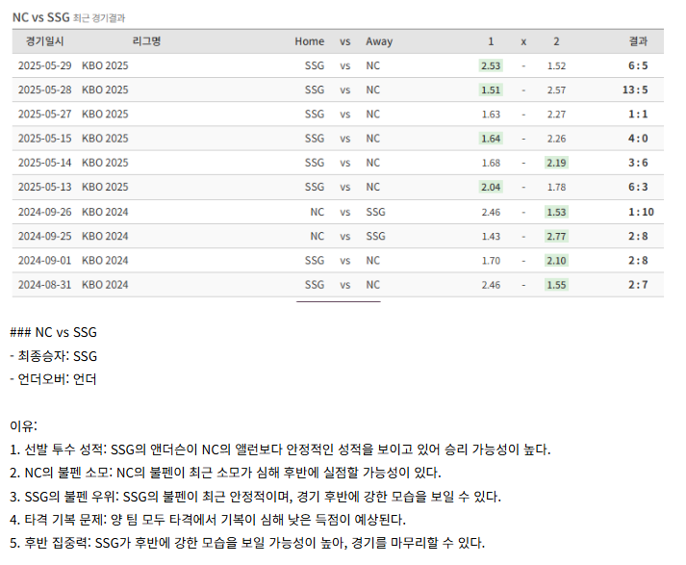The width and height of the screenshot is (686, 565).
Task: Click the highlighted 1.55 away odds
Action: click(556, 285)
